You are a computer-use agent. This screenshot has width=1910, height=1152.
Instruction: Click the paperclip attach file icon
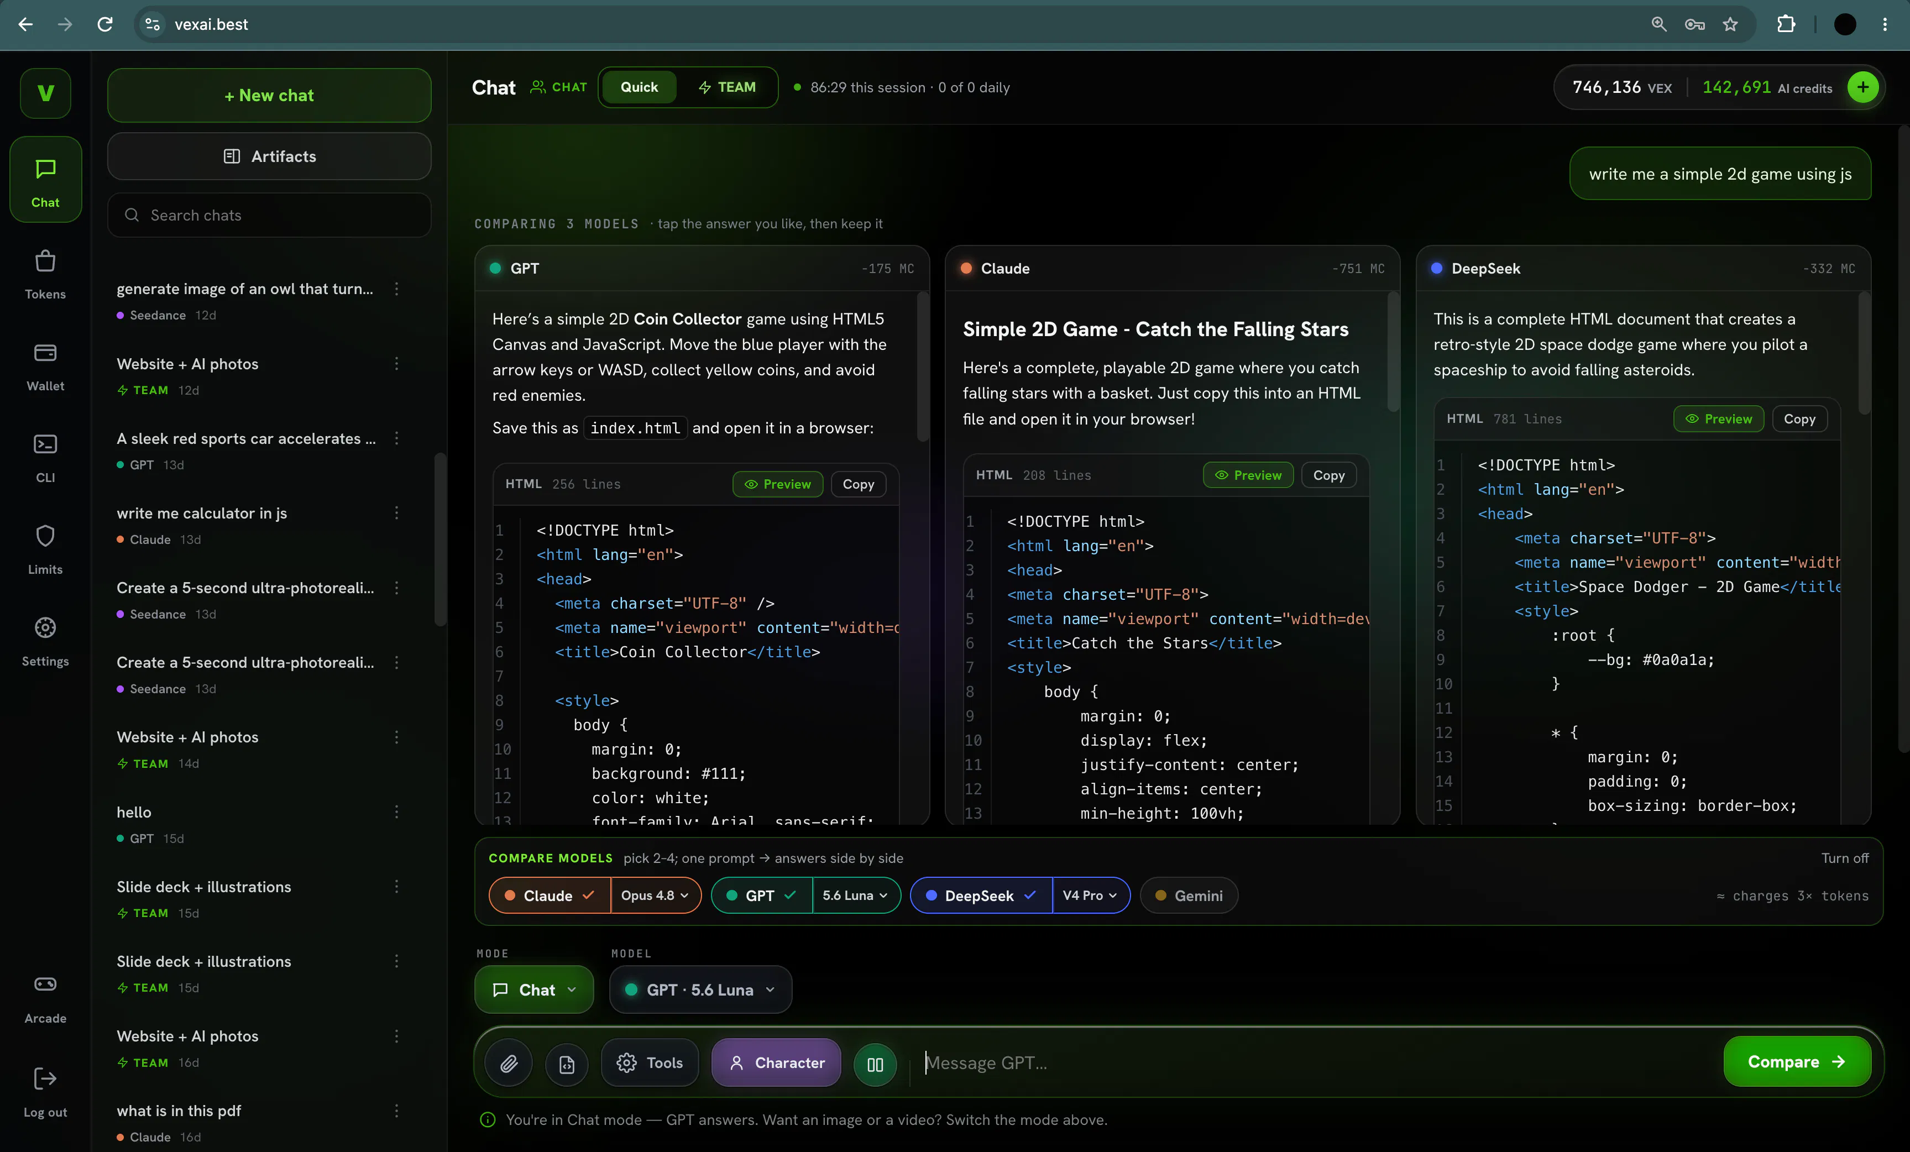(x=509, y=1063)
